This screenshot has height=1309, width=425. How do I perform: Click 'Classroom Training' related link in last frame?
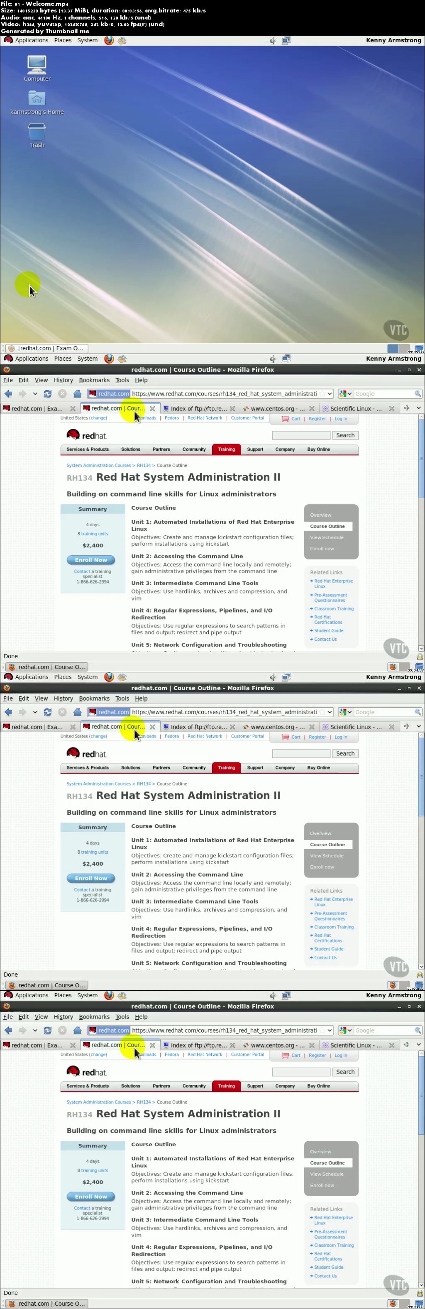(334, 1245)
